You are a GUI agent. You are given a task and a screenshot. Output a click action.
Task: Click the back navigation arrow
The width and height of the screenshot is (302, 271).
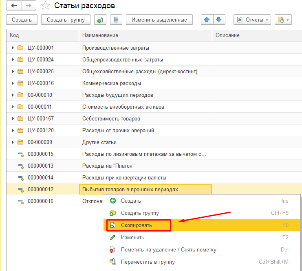(x=14, y=5)
